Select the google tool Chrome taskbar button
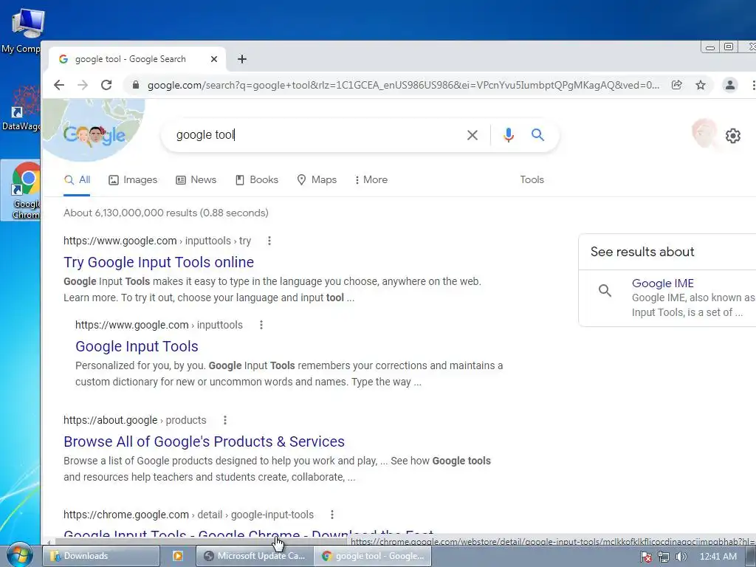Viewport: 756px width, 567px height. tap(373, 556)
